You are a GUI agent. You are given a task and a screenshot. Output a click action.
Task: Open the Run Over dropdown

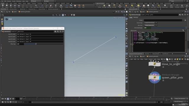pos(150,25)
